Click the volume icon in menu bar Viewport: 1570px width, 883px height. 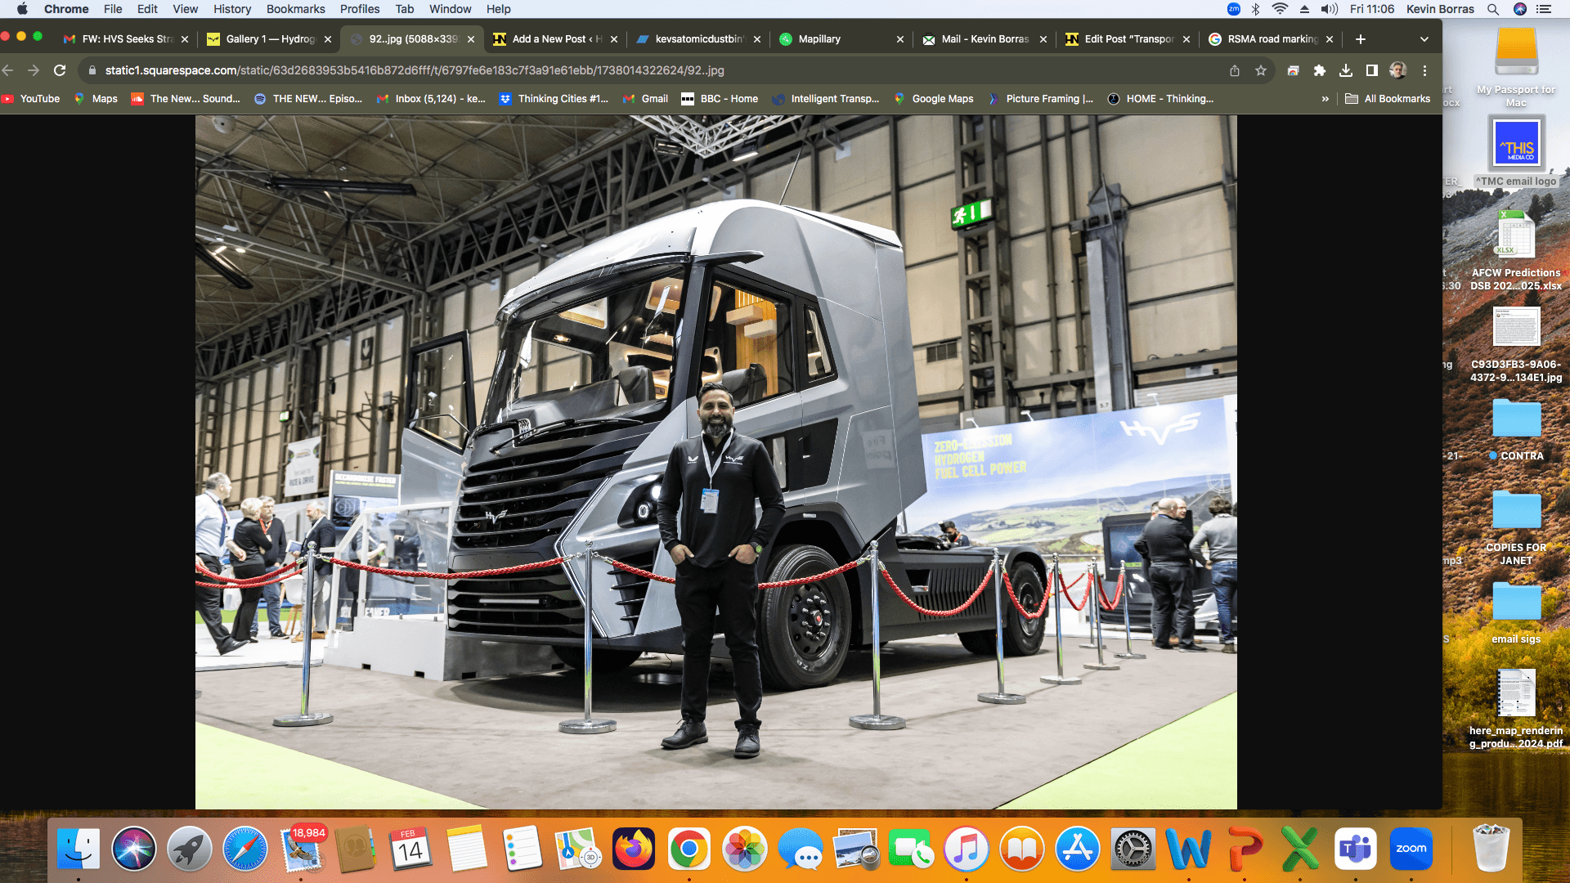point(1330,9)
